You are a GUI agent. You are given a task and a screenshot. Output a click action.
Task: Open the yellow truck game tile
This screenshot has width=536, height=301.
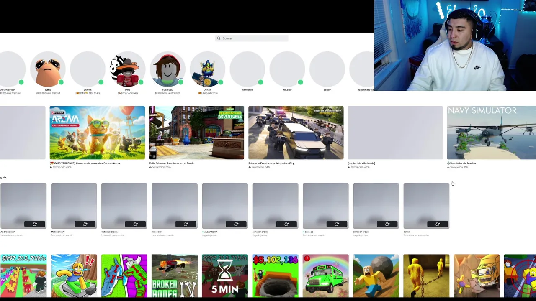point(477,275)
